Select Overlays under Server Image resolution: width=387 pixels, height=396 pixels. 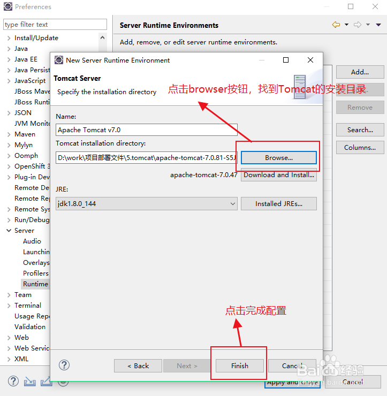[x=36, y=263]
